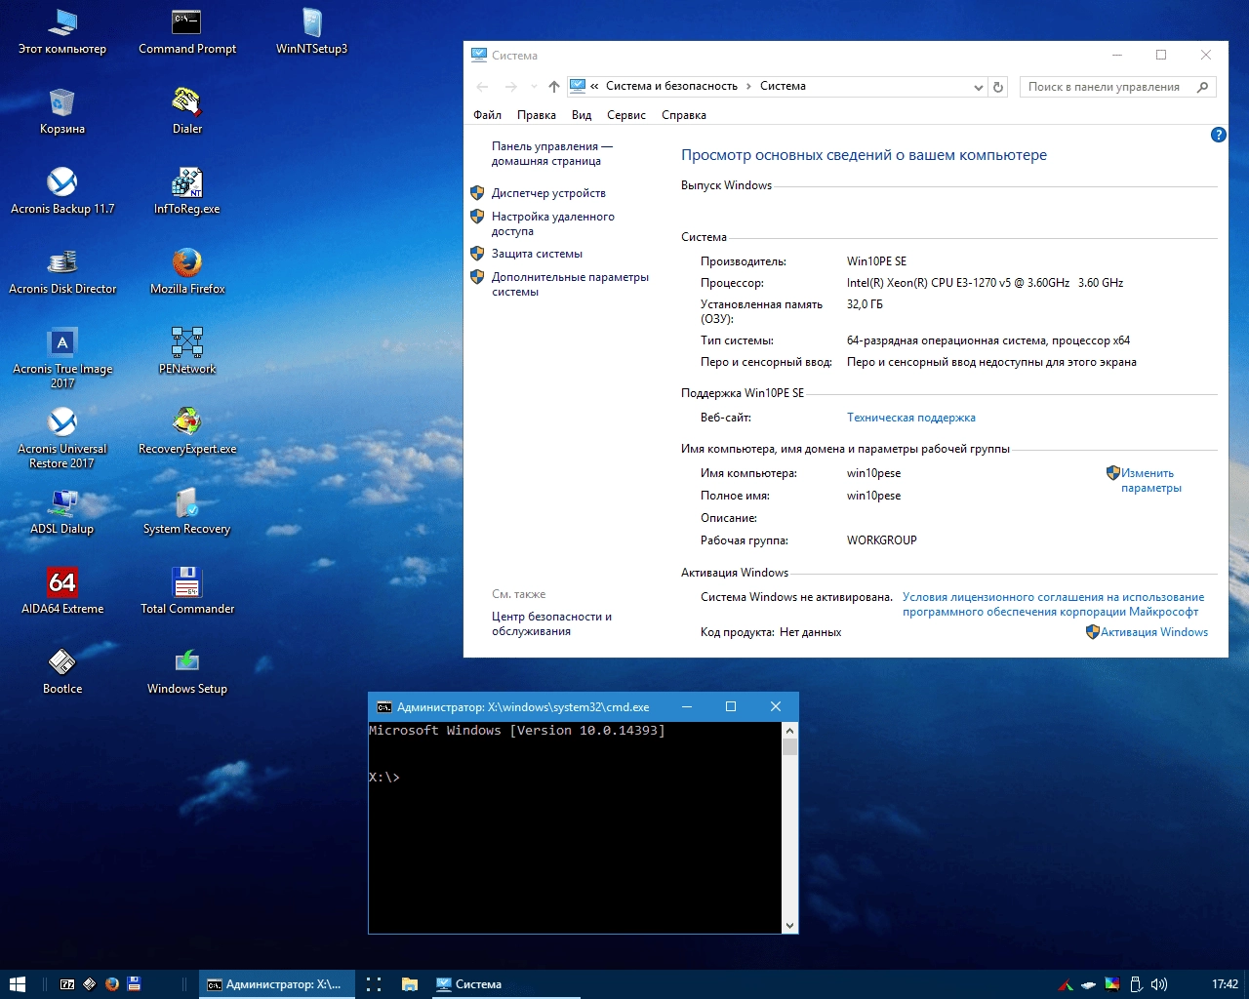
Task: Select the ADSL Dialup desktop icon
Action: pos(62,512)
